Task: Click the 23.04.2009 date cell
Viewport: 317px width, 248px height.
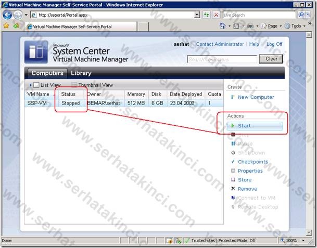Action: (182, 103)
